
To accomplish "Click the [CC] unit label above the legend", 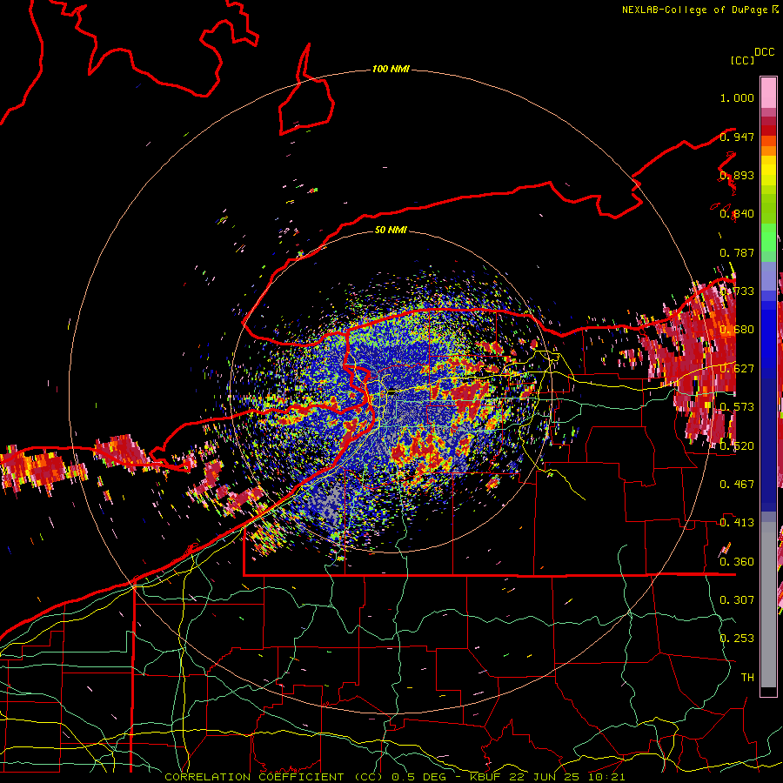I will click(742, 60).
